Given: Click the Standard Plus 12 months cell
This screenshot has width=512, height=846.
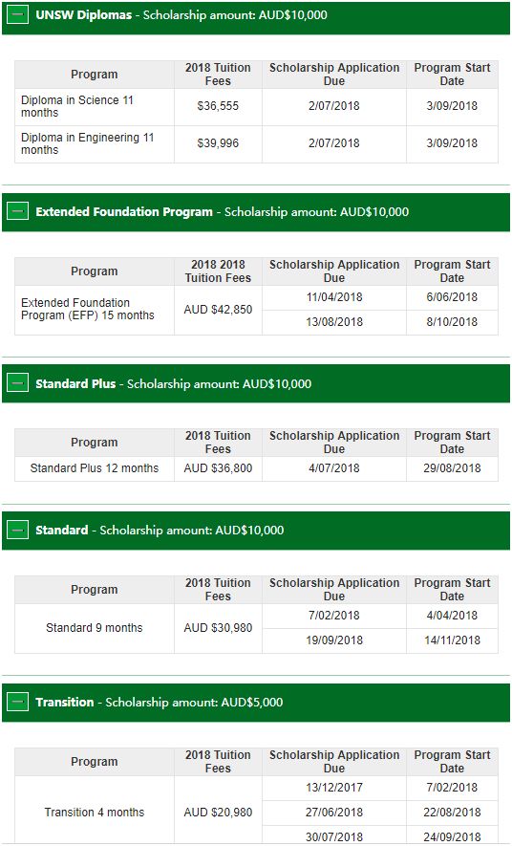Looking at the screenshot, I should click(x=95, y=468).
